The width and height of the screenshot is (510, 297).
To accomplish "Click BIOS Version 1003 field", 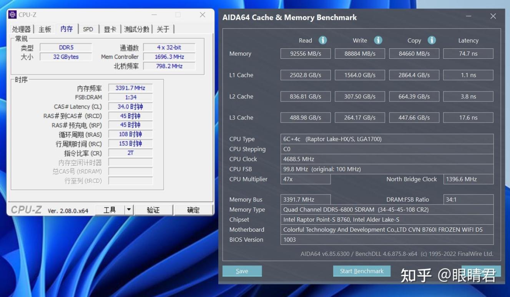I will [387, 240].
